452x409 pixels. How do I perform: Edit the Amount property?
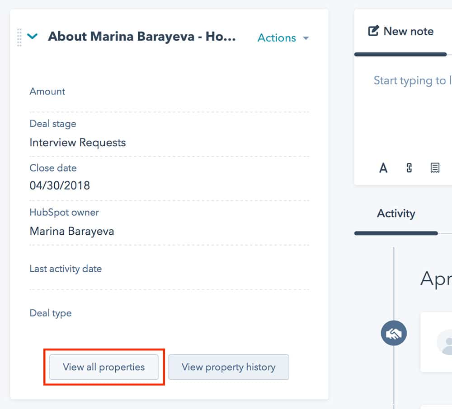[47, 92]
